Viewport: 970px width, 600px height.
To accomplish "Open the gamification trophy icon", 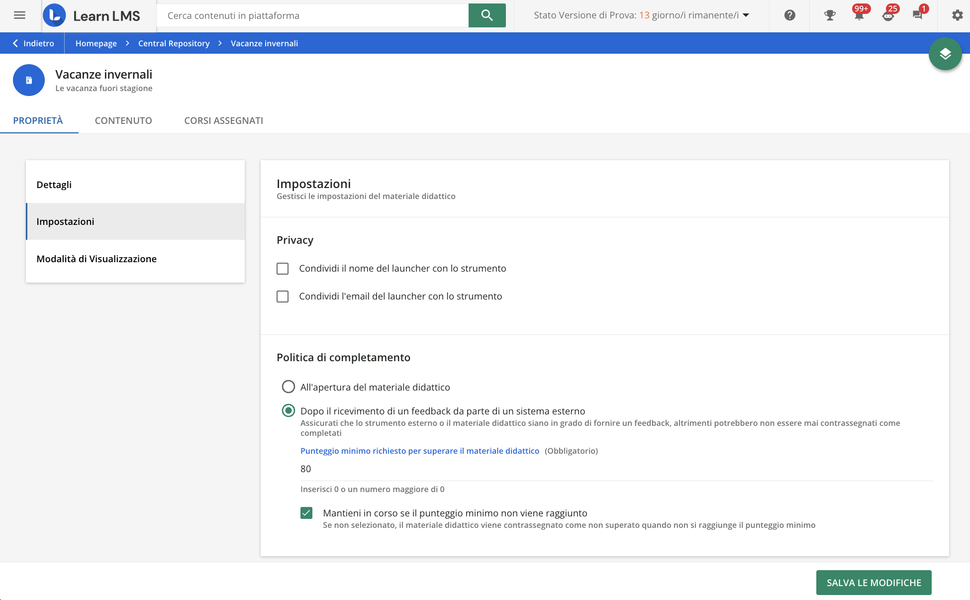I will pyautogui.click(x=830, y=15).
